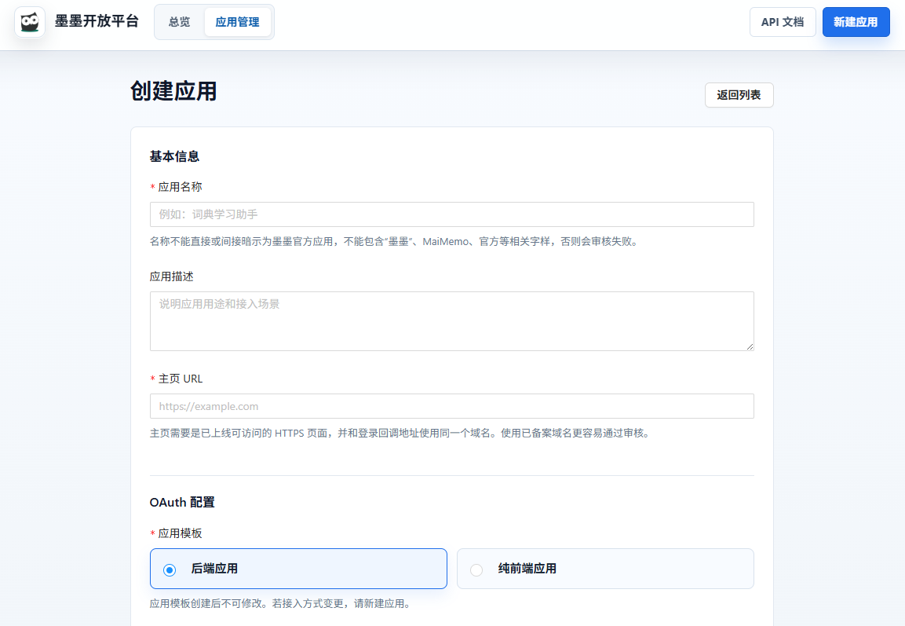Click the 应用模板 field label
The height and width of the screenshot is (626, 905).
[180, 533]
